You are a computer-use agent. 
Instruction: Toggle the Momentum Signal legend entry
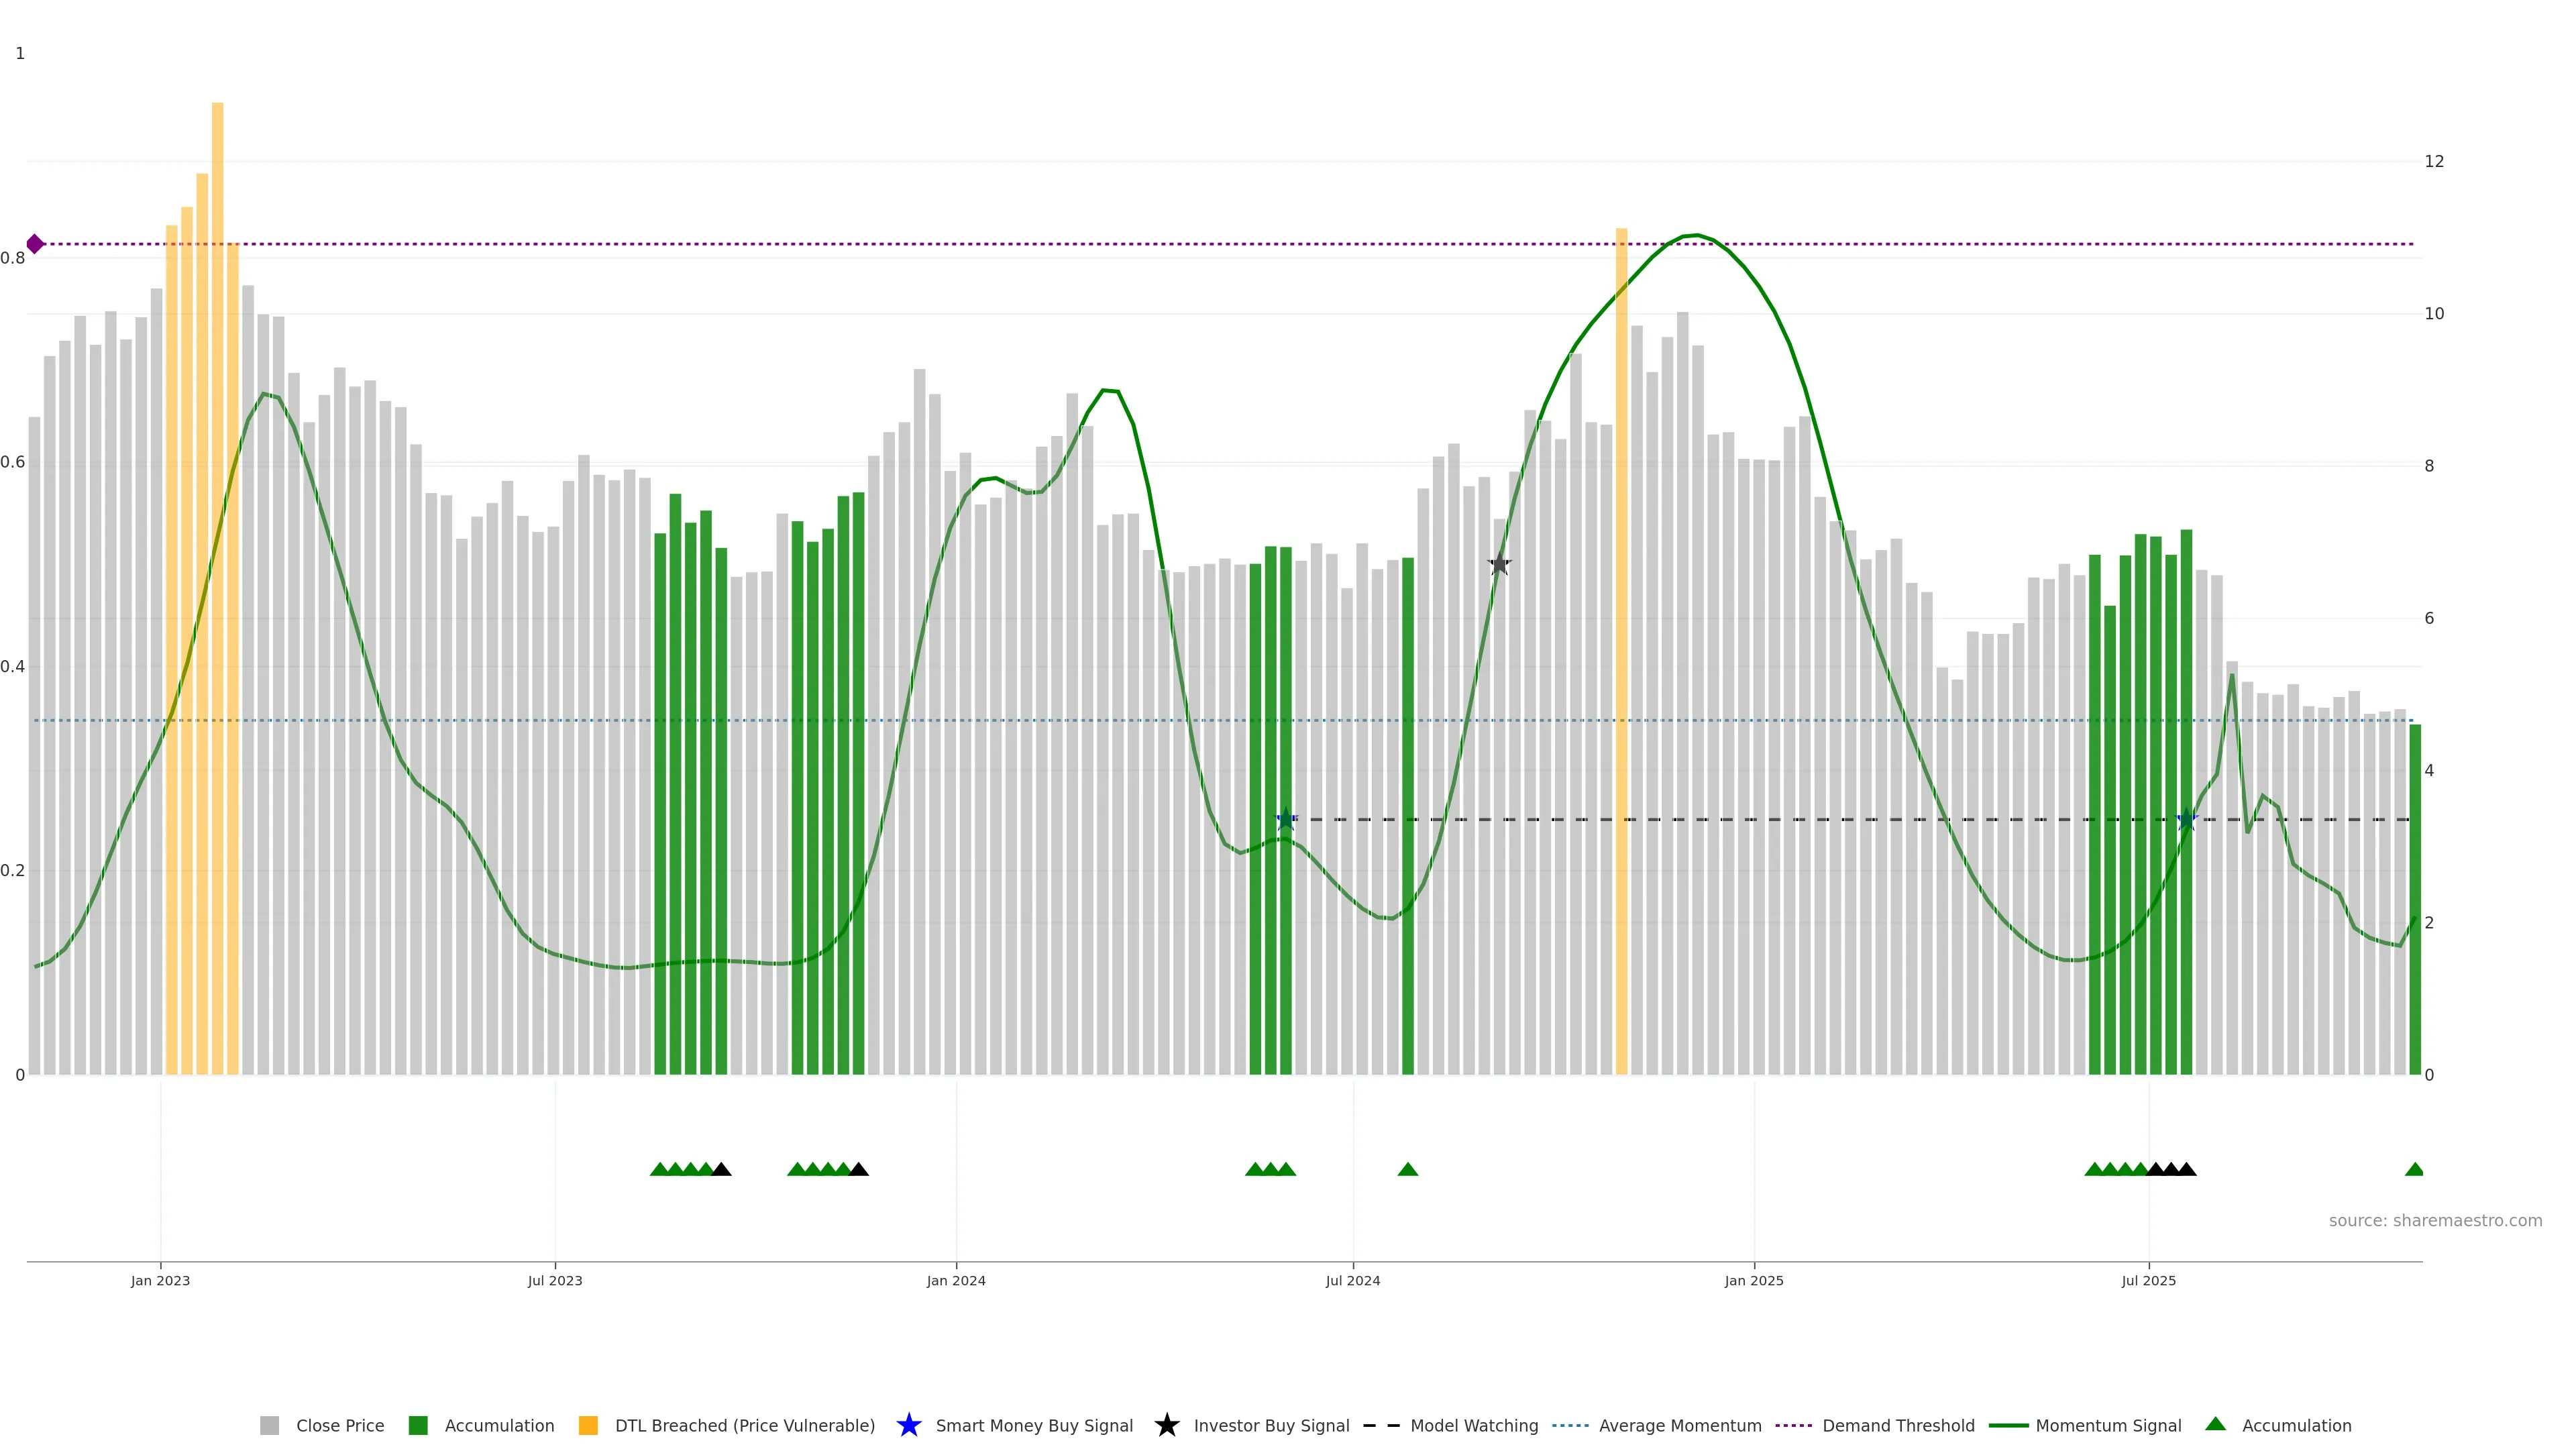click(x=2108, y=1426)
